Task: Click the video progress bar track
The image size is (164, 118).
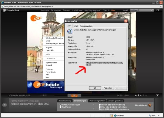Action: [79, 95]
